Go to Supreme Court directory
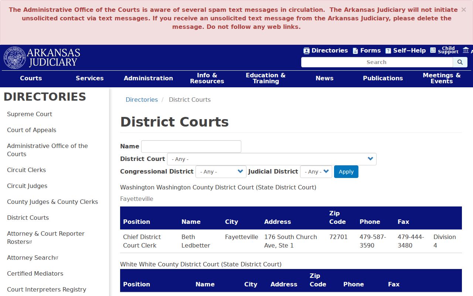Image resolution: width=473 pixels, height=296 pixels. point(30,114)
